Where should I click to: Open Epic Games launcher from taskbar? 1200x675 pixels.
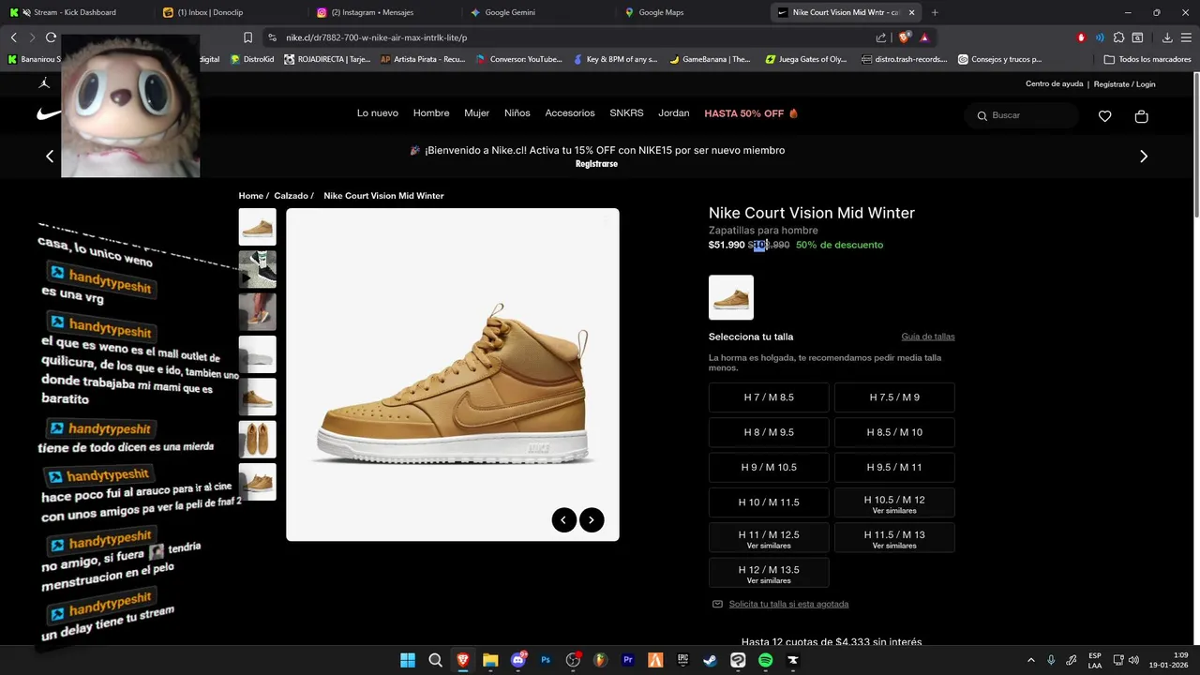(x=682, y=660)
